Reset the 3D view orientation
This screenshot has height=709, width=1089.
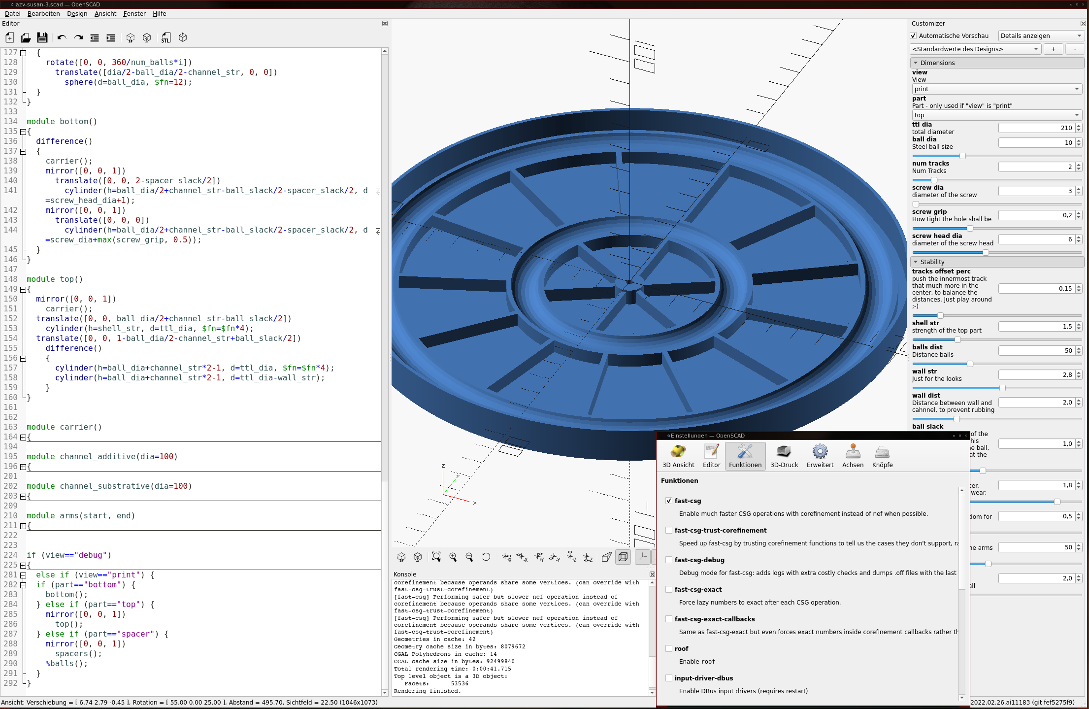487,557
